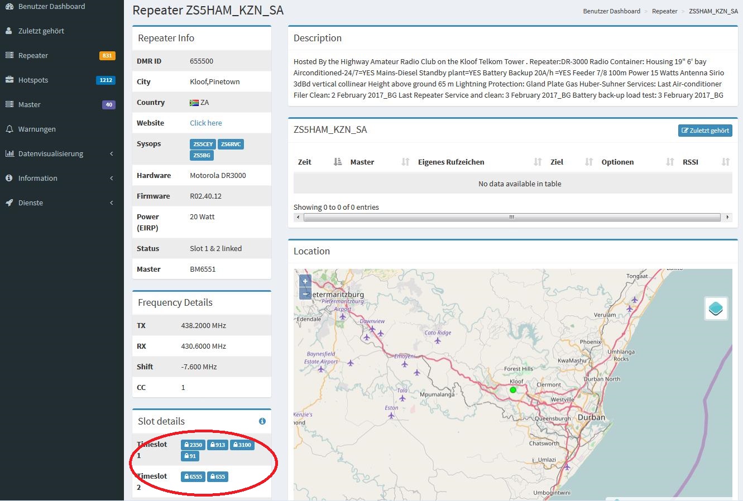Click talkgroup 913 on Timeslot 1
The height and width of the screenshot is (501, 743).
218,445
